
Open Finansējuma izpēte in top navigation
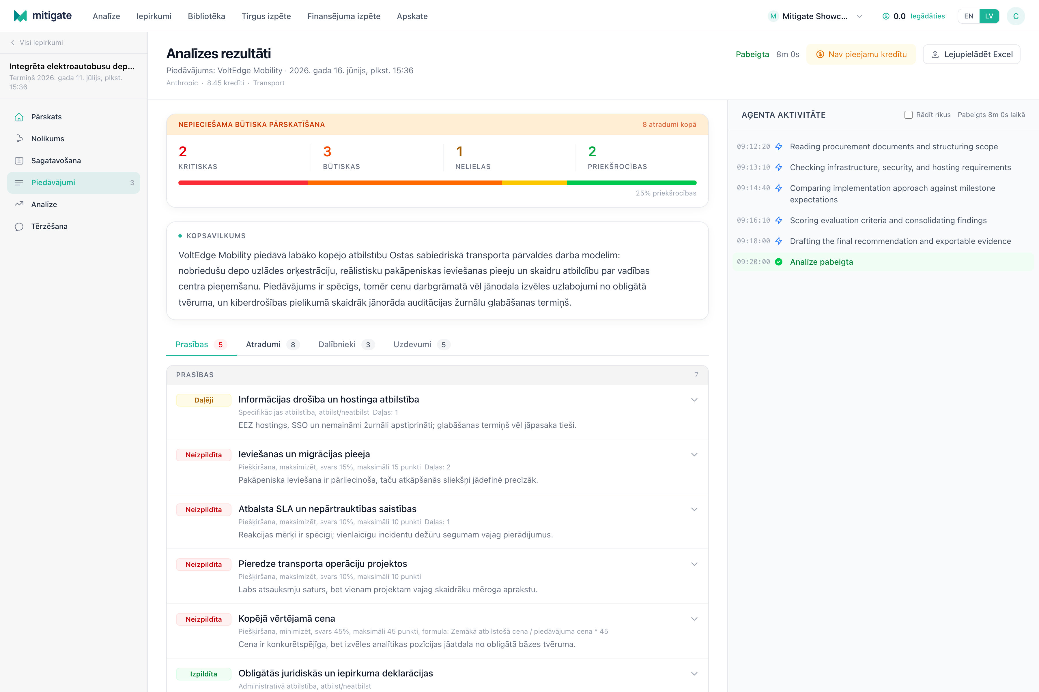[x=344, y=16]
